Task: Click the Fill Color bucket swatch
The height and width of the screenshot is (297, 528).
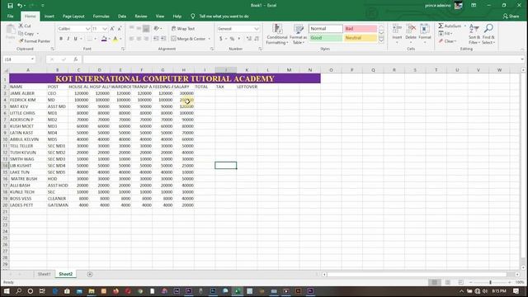Action: click(104, 39)
